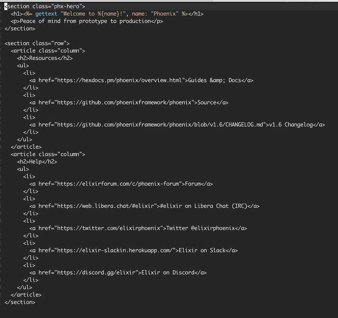Click the gettext function call
The image size is (338, 318).
point(46,14)
